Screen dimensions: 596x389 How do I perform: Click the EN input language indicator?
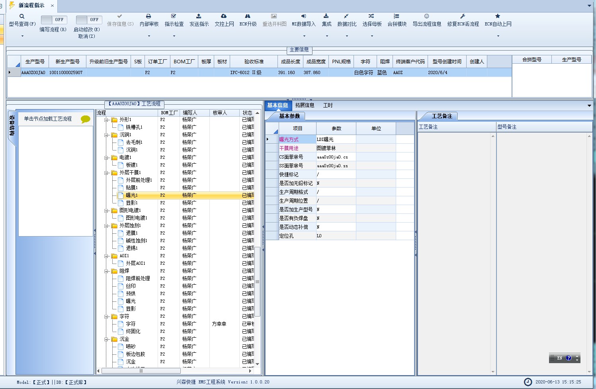tap(559, 358)
